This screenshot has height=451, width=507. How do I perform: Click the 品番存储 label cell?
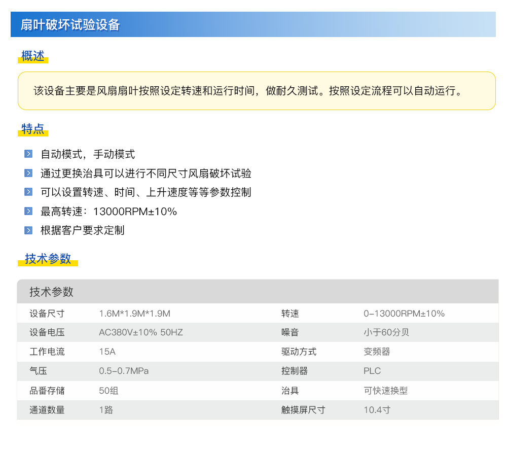tap(47, 391)
